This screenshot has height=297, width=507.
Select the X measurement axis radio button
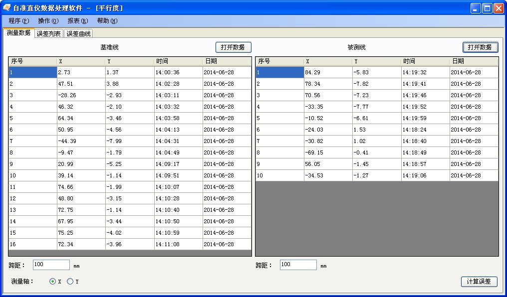pos(52,281)
